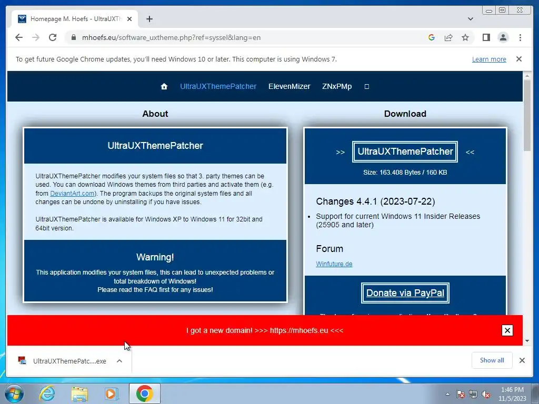Go back to the previous page
The image size is (539, 404).
click(19, 37)
